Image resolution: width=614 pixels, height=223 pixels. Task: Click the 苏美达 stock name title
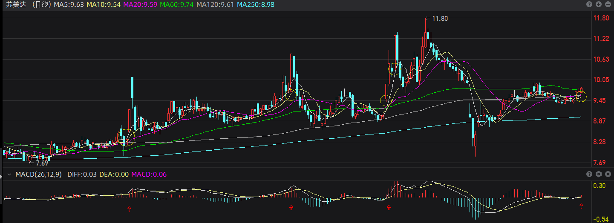[x=16, y=5]
